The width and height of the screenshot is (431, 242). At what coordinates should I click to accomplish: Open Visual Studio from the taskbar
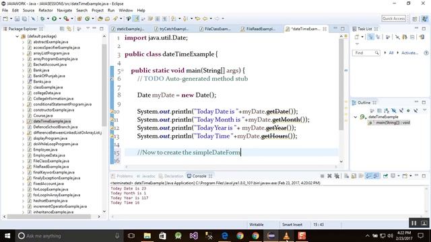pos(193,236)
